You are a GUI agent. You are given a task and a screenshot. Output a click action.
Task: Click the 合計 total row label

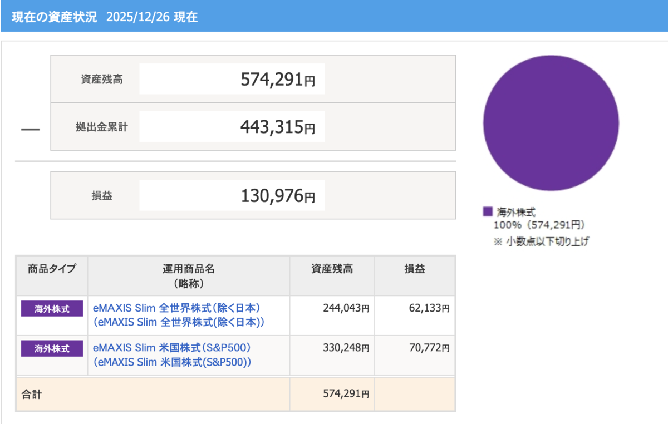(x=32, y=395)
